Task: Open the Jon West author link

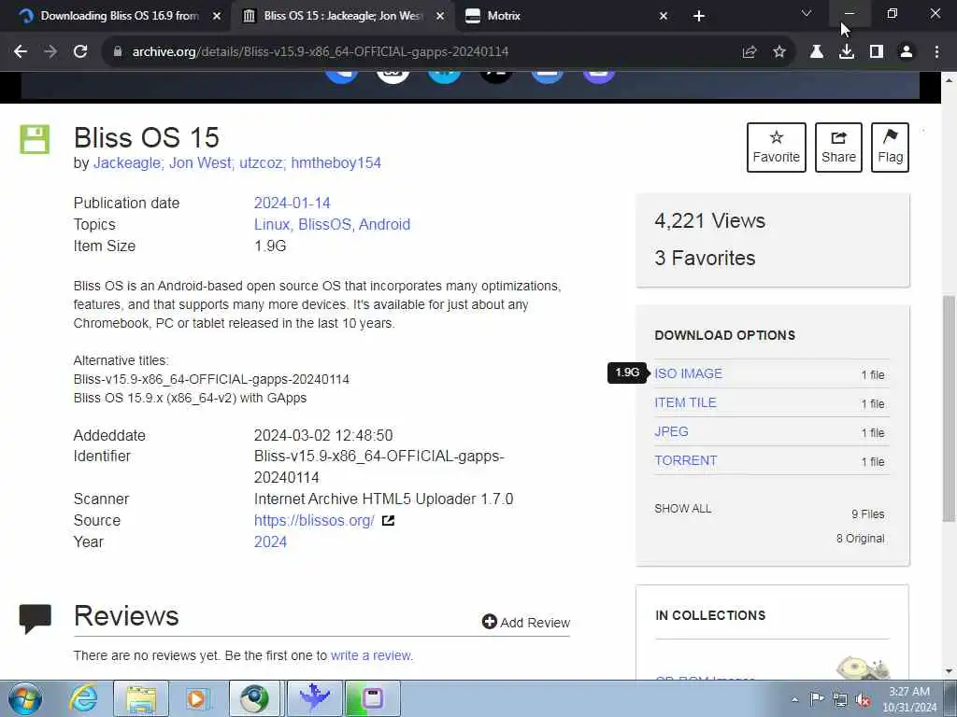Action: [x=200, y=162]
